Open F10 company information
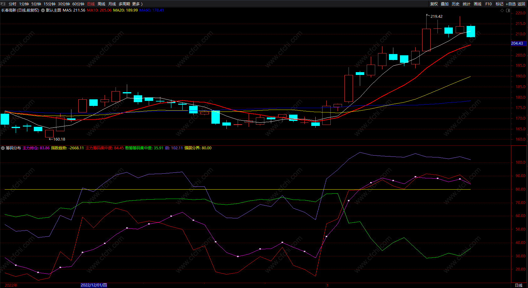Image resolution: width=528 pixels, height=288 pixels. (489, 4)
